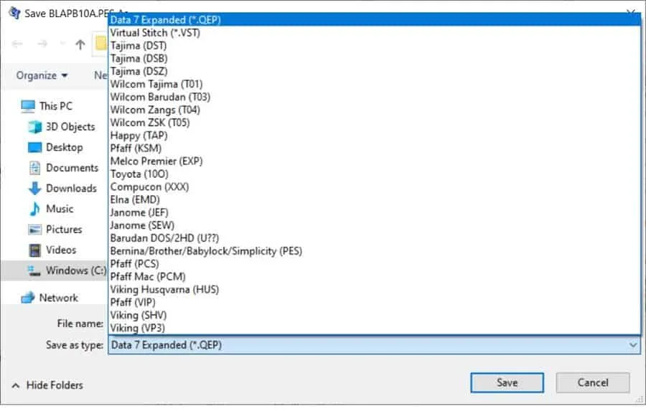Image resolution: width=646 pixels, height=411 pixels.
Task: Select Compucon (XXX) format
Action: point(374,187)
